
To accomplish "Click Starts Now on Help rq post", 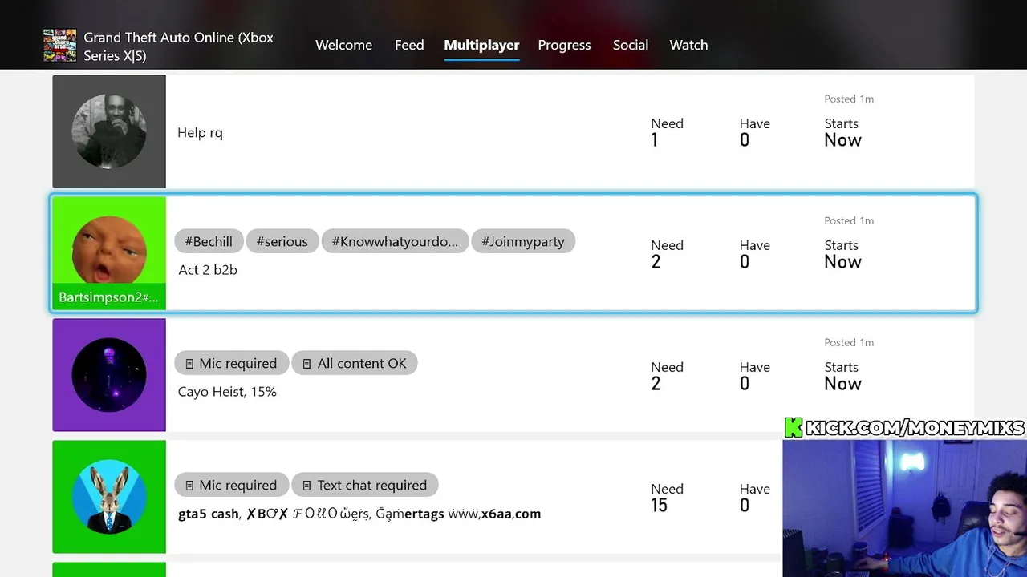I will click(842, 132).
